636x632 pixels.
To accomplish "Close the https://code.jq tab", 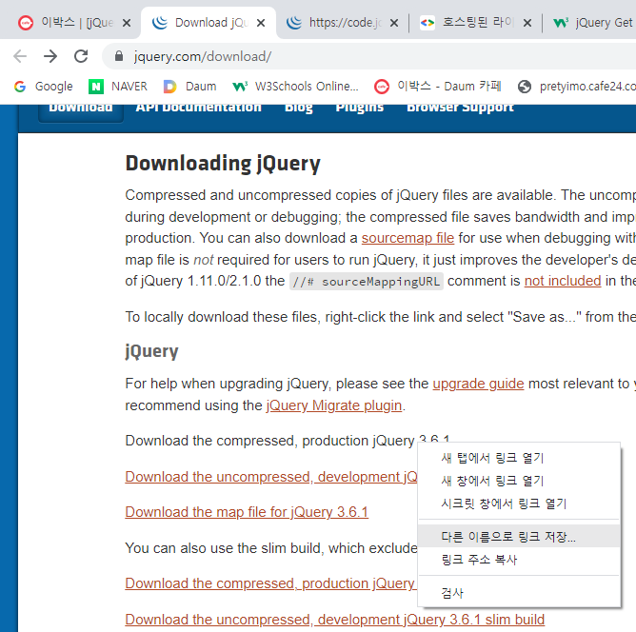I will point(394,23).
